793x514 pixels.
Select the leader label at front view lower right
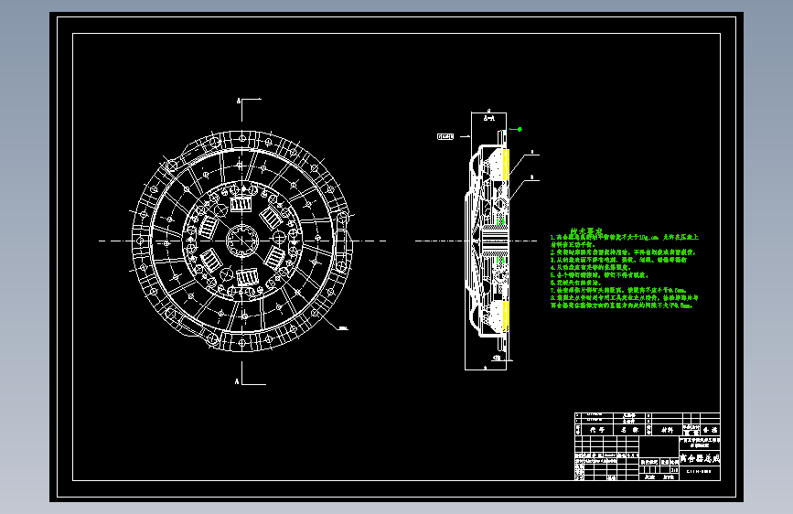coord(343,327)
